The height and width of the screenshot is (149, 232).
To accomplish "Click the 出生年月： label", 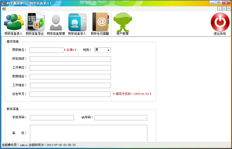I will point(19,94).
